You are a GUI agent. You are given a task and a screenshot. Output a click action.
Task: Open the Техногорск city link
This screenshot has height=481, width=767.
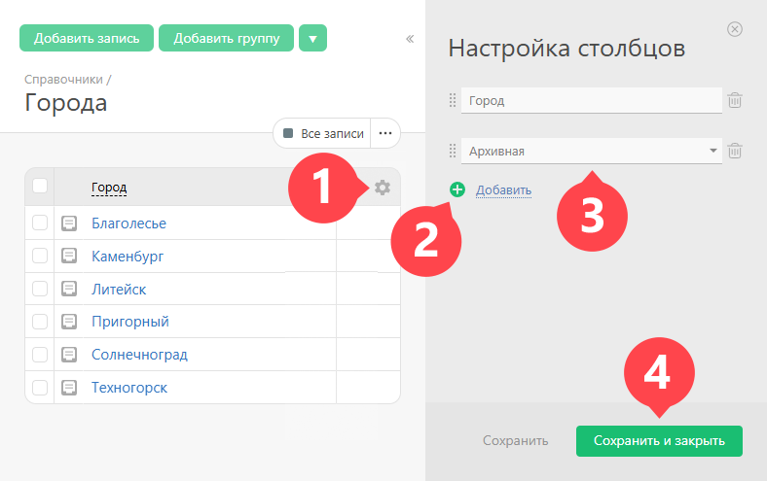tap(129, 388)
